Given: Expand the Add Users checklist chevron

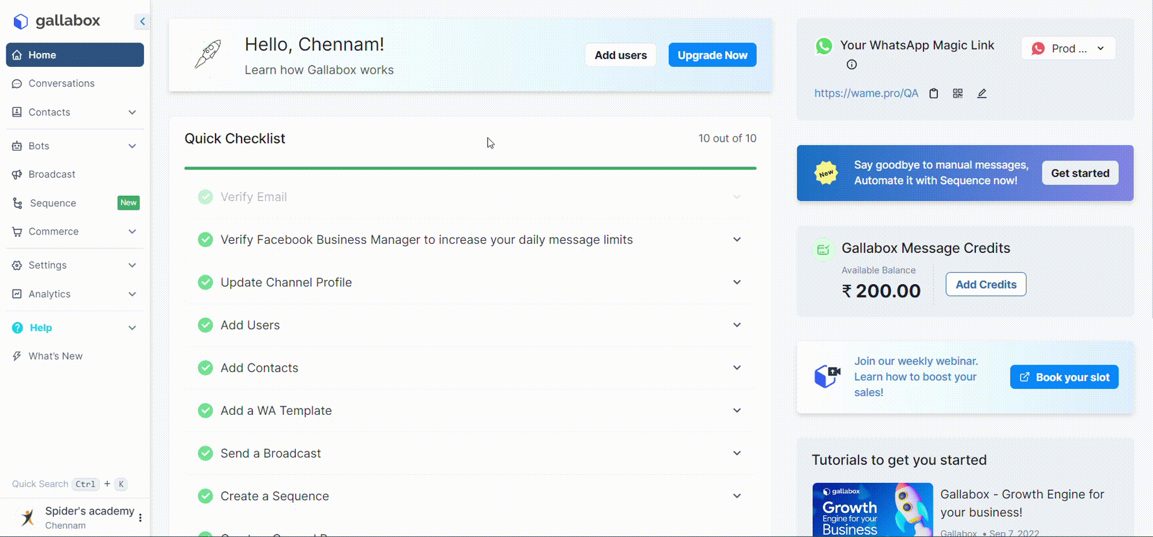Looking at the screenshot, I should [x=737, y=325].
